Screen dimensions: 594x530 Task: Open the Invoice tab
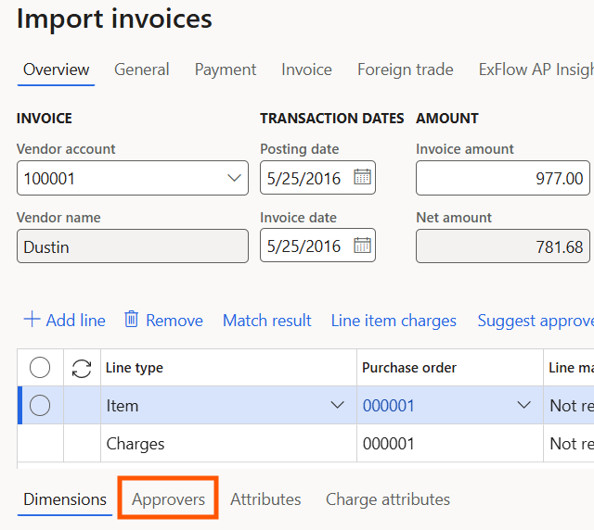[306, 70]
